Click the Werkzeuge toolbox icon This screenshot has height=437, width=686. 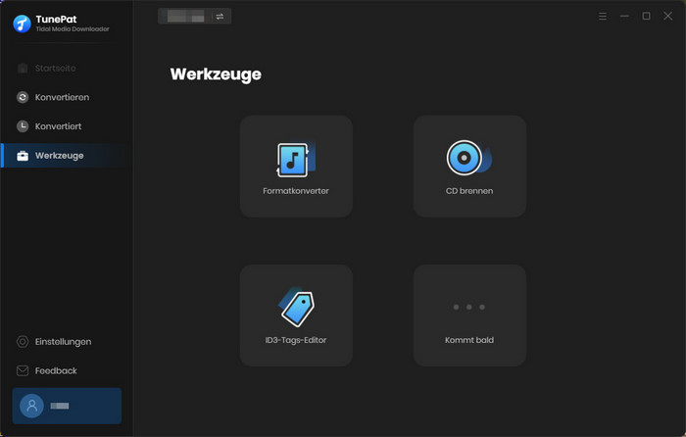click(23, 156)
